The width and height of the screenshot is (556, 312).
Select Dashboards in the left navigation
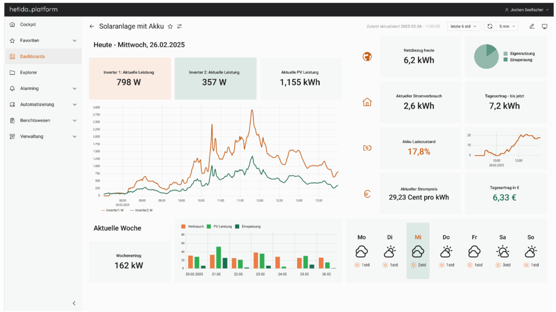pyautogui.click(x=35, y=56)
